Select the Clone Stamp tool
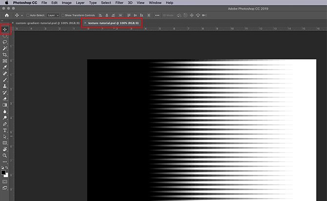 pos(5,86)
